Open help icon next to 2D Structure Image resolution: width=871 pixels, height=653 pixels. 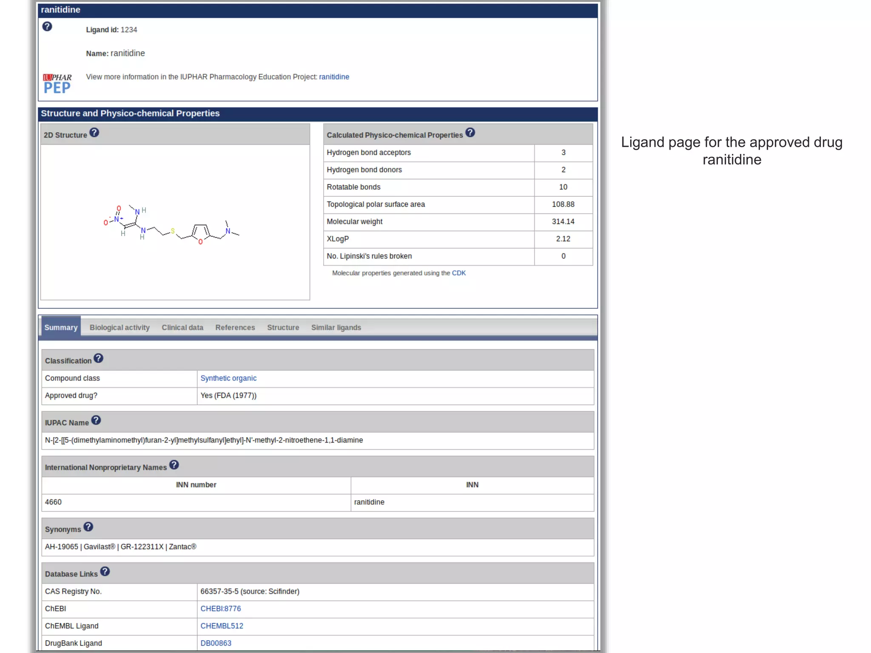[94, 133]
